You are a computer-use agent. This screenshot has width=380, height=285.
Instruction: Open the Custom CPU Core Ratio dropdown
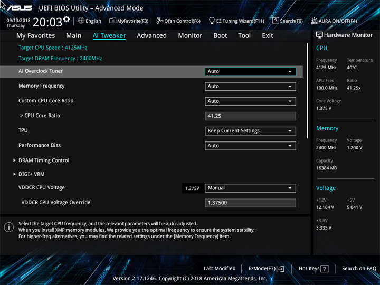click(250, 101)
